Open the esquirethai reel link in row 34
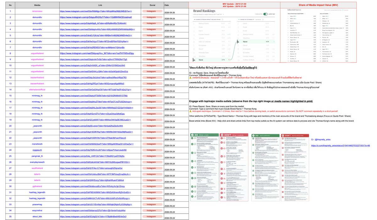This screenshot has height=220, width=377. [92, 211]
